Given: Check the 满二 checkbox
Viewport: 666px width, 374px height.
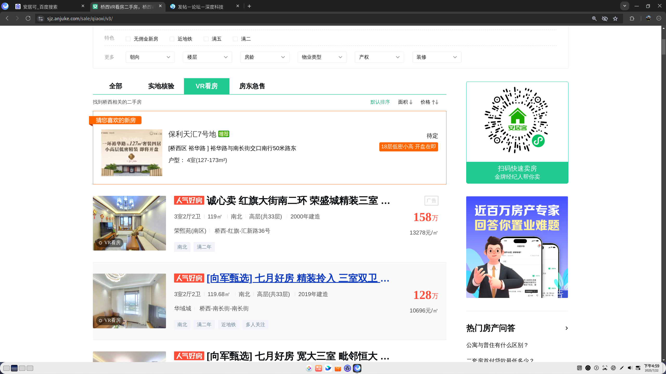Looking at the screenshot, I should pos(235,39).
